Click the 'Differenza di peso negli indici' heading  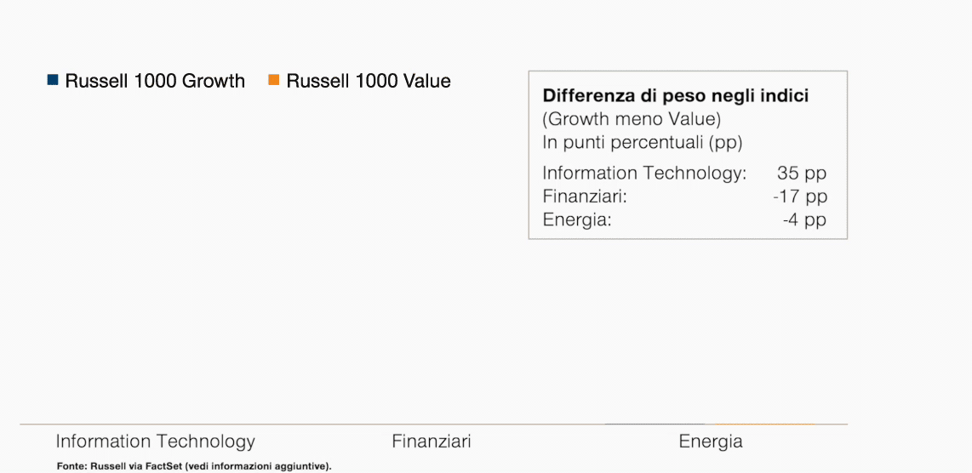pyautogui.click(x=676, y=96)
